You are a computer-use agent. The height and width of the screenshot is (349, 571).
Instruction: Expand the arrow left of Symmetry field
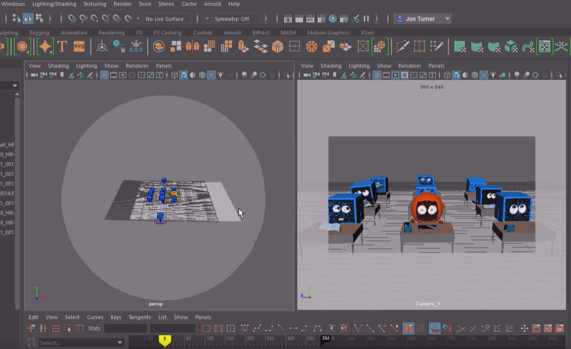tap(207, 19)
